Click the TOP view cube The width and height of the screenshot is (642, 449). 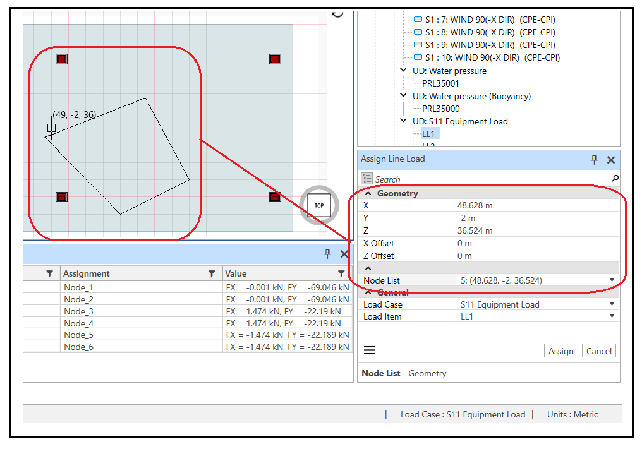tap(319, 205)
